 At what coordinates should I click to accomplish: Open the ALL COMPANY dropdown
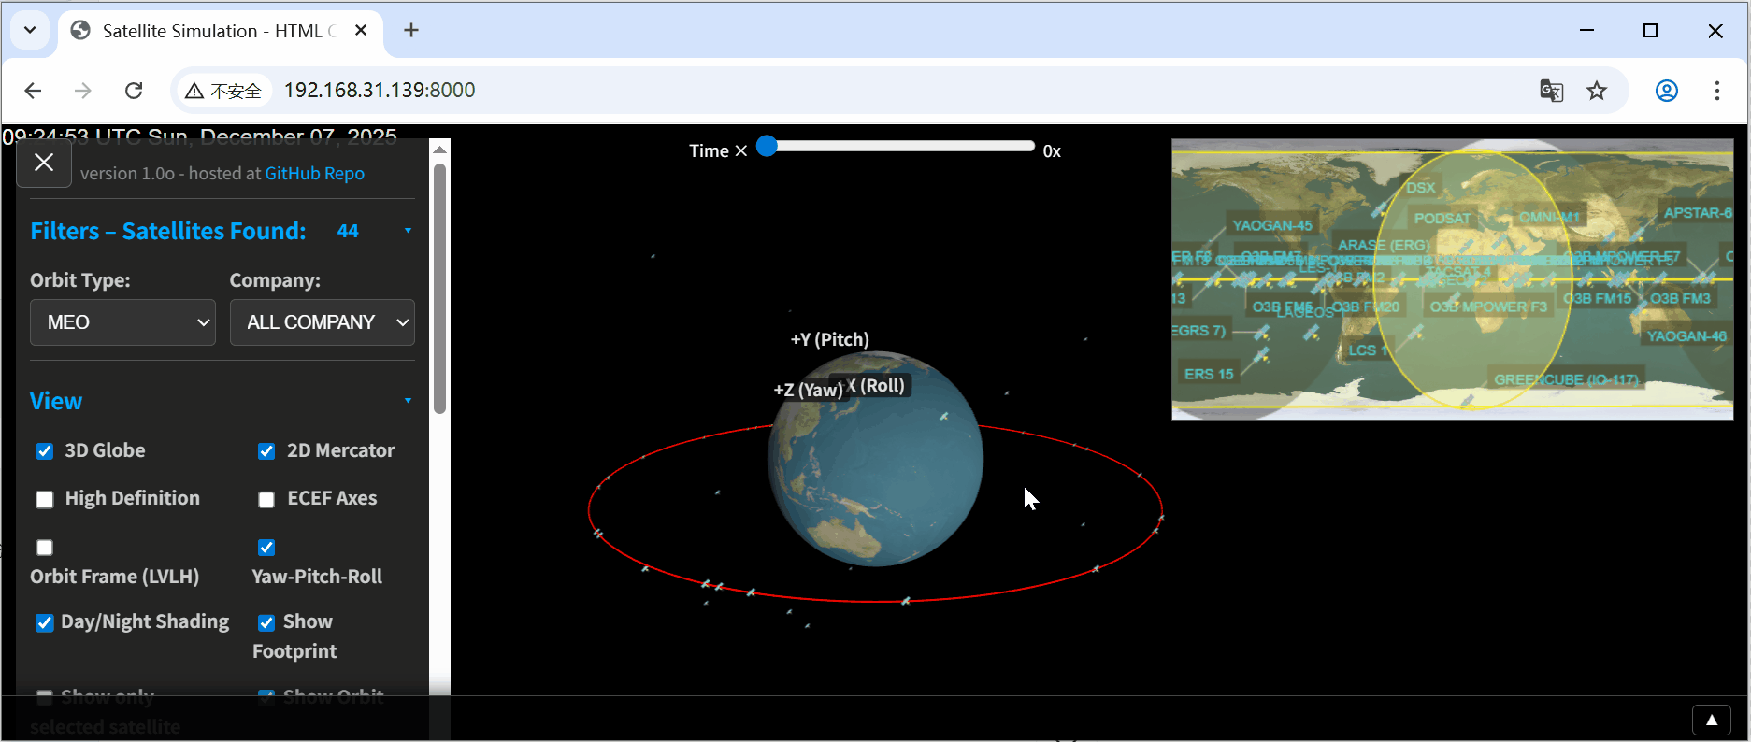(x=323, y=322)
